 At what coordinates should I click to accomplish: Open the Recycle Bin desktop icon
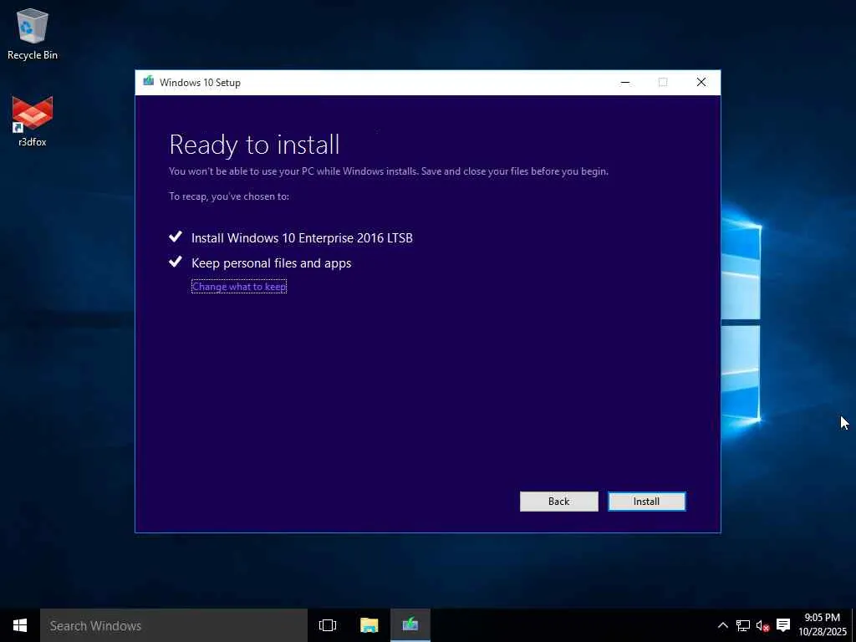pyautogui.click(x=33, y=33)
